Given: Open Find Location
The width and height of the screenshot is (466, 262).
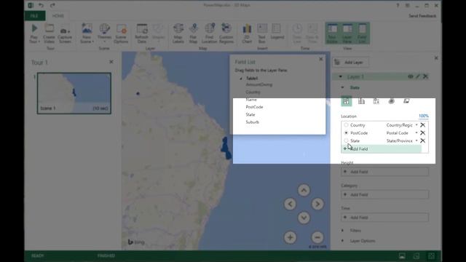Looking at the screenshot, I should pyautogui.click(x=209, y=33).
